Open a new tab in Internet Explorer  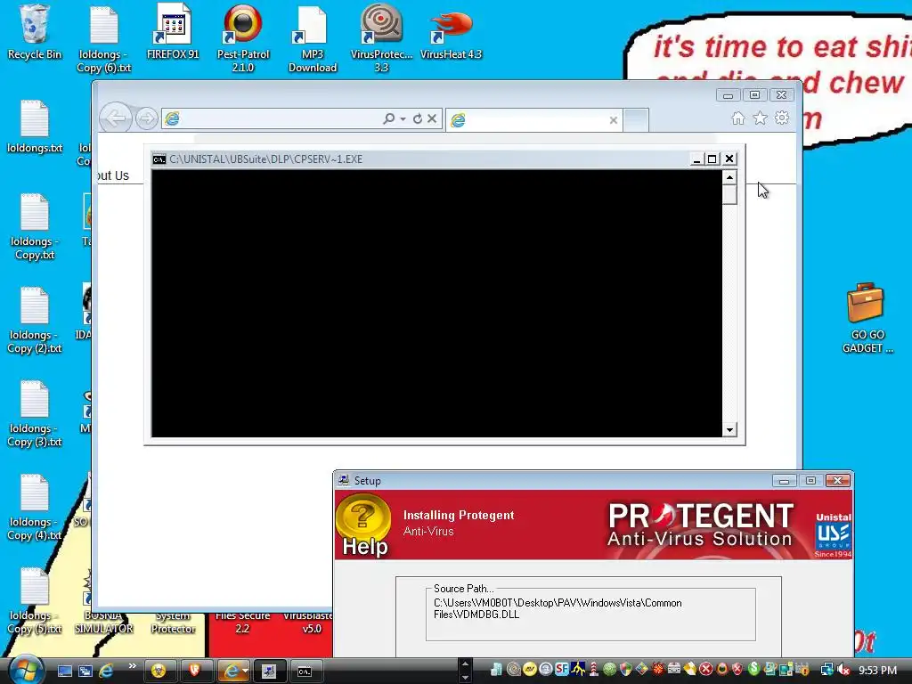pos(636,120)
